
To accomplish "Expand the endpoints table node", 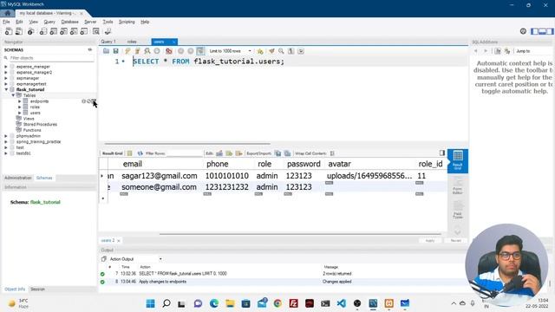I will click(x=20, y=101).
